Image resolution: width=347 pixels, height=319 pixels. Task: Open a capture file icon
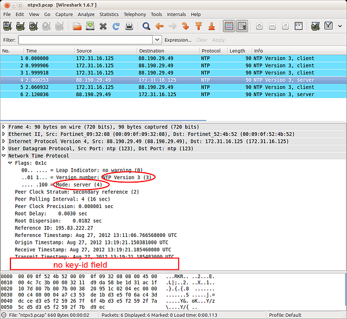click(x=77, y=26)
